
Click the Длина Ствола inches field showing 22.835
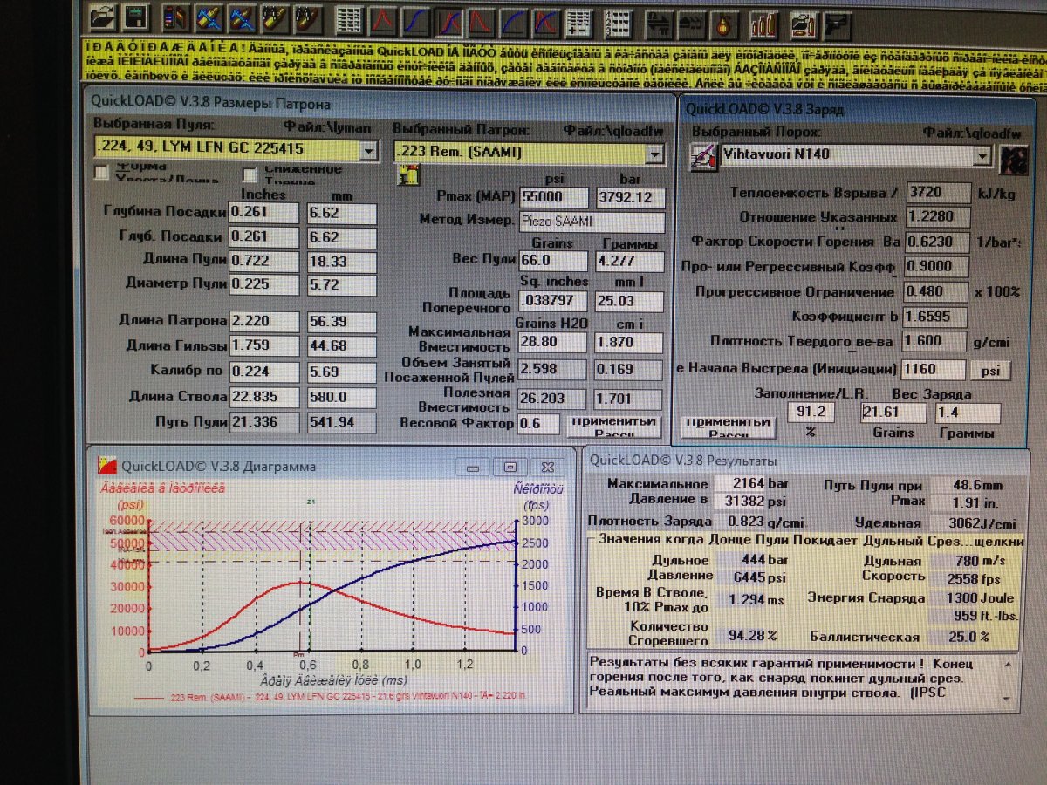point(264,399)
